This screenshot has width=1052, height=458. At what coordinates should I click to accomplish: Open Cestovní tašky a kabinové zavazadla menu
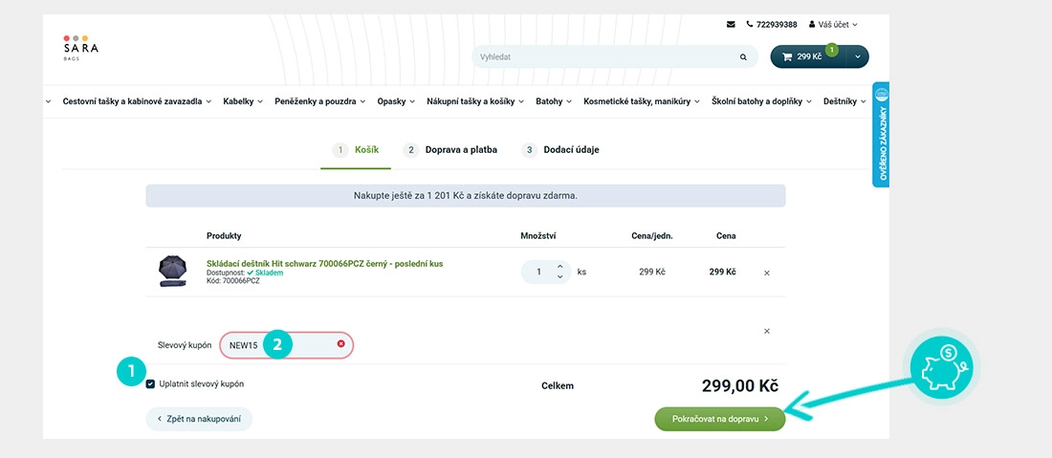coord(137,102)
